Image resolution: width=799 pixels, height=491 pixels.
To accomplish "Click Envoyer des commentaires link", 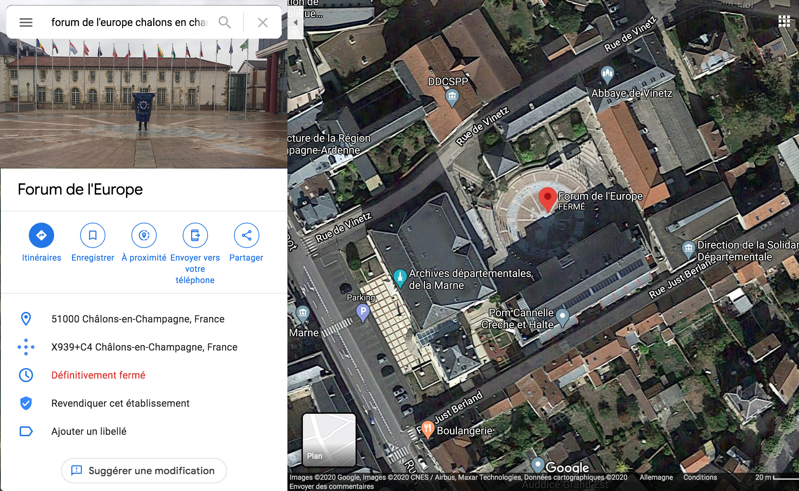I will (x=331, y=486).
